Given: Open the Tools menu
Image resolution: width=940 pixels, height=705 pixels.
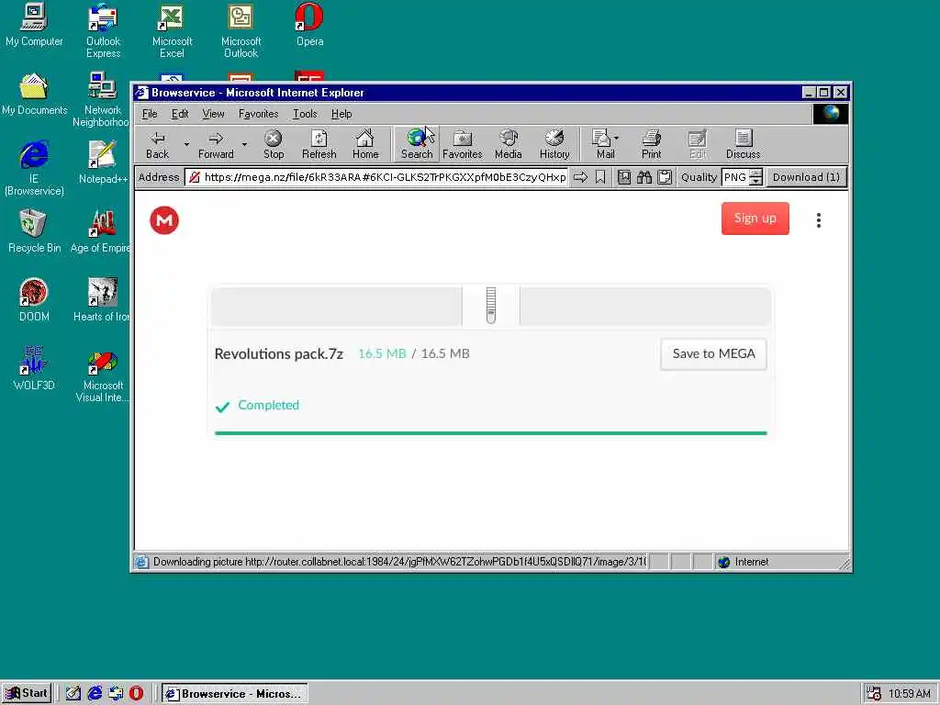Looking at the screenshot, I should tap(305, 113).
